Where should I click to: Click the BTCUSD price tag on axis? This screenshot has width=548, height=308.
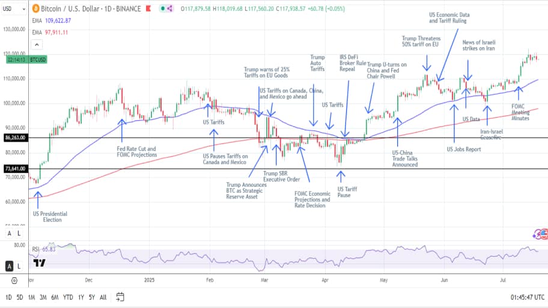click(x=38, y=59)
